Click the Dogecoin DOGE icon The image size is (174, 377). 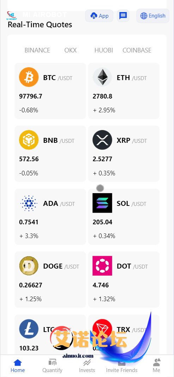click(x=29, y=266)
